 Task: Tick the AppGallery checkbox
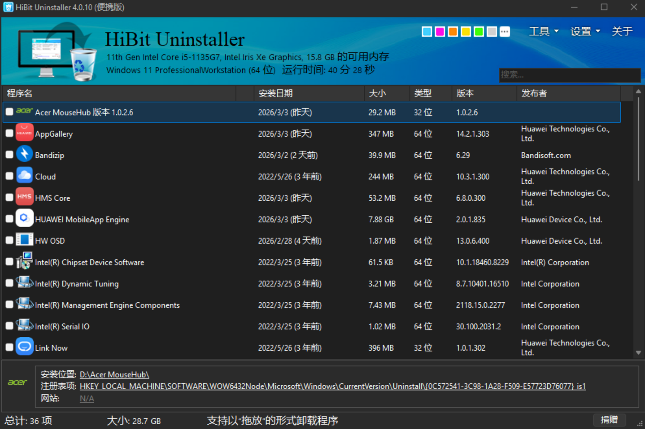click(x=9, y=133)
